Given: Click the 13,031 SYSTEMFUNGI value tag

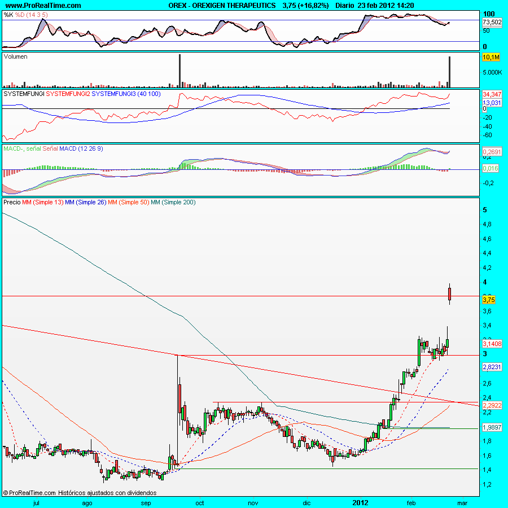Looking at the screenshot, I should [492, 103].
